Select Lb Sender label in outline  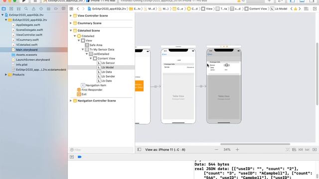(x=108, y=76)
